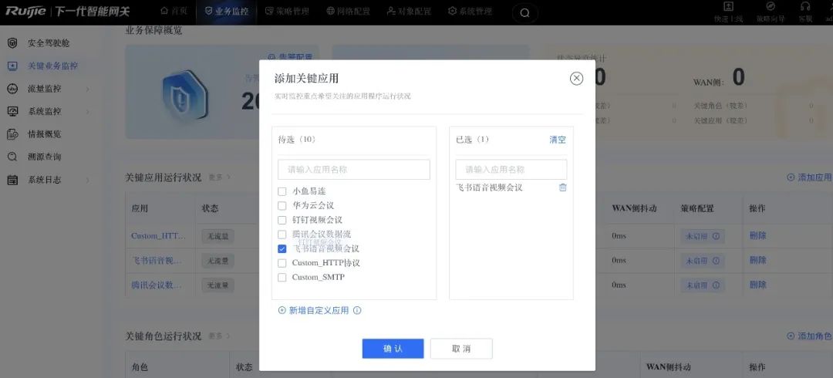Tick the Custom_SMTP checkbox
The height and width of the screenshot is (378, 833).
[x=282, y=278]
